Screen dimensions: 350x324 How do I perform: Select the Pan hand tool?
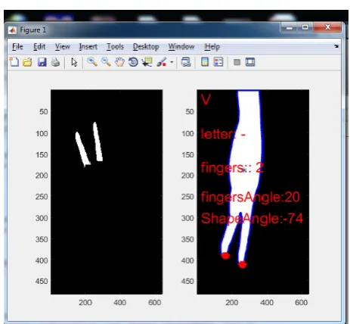119,62
